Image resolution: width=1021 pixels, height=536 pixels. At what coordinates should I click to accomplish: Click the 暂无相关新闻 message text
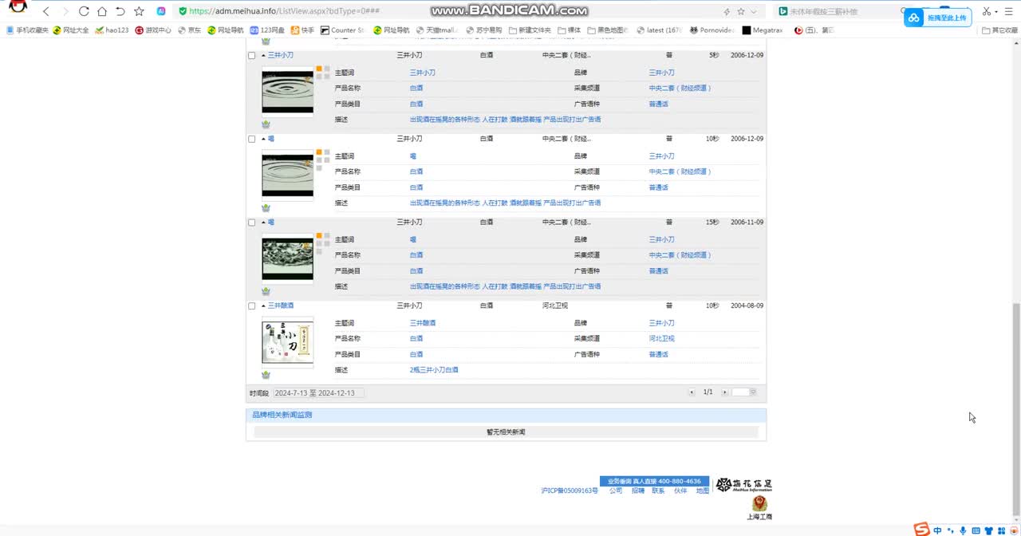(x=506, y=432)
